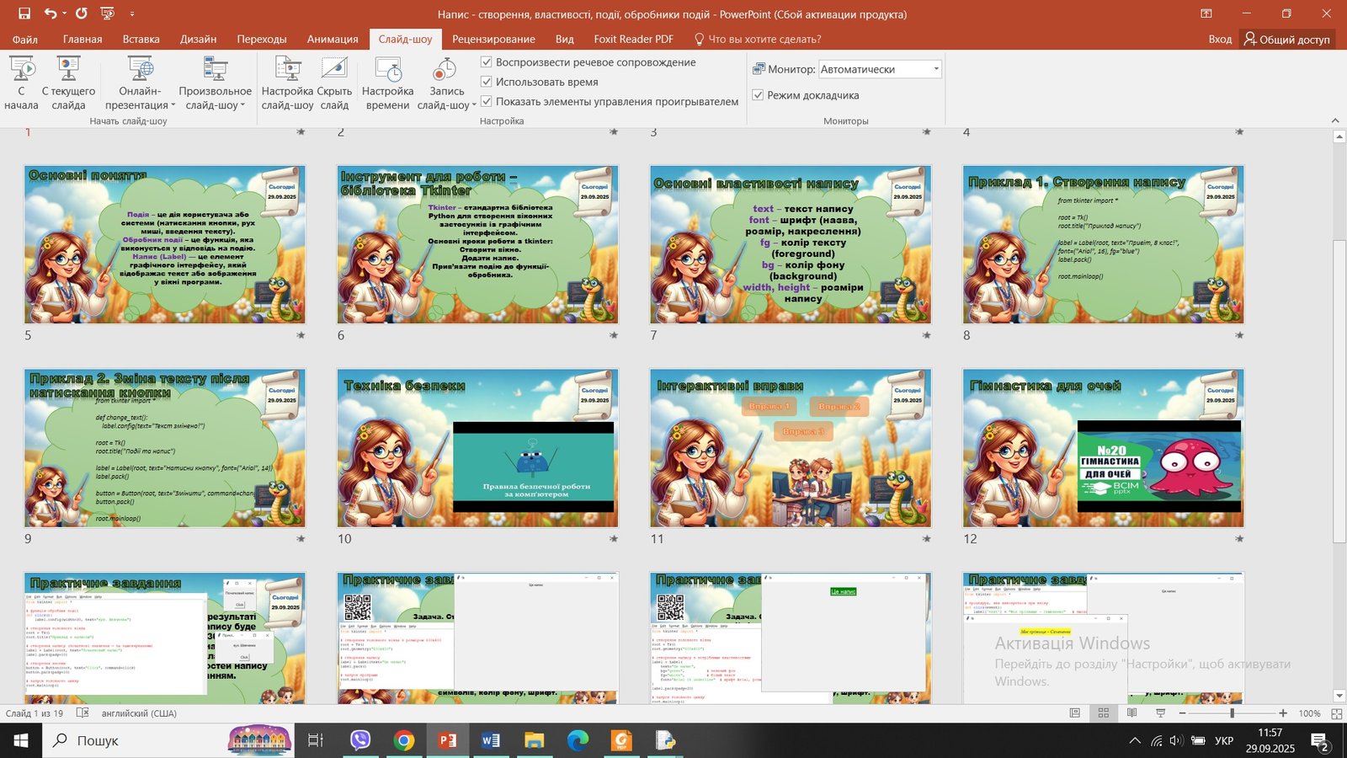Click the save icon in title bar
The image size is (1347, 758).
point(24,13)
